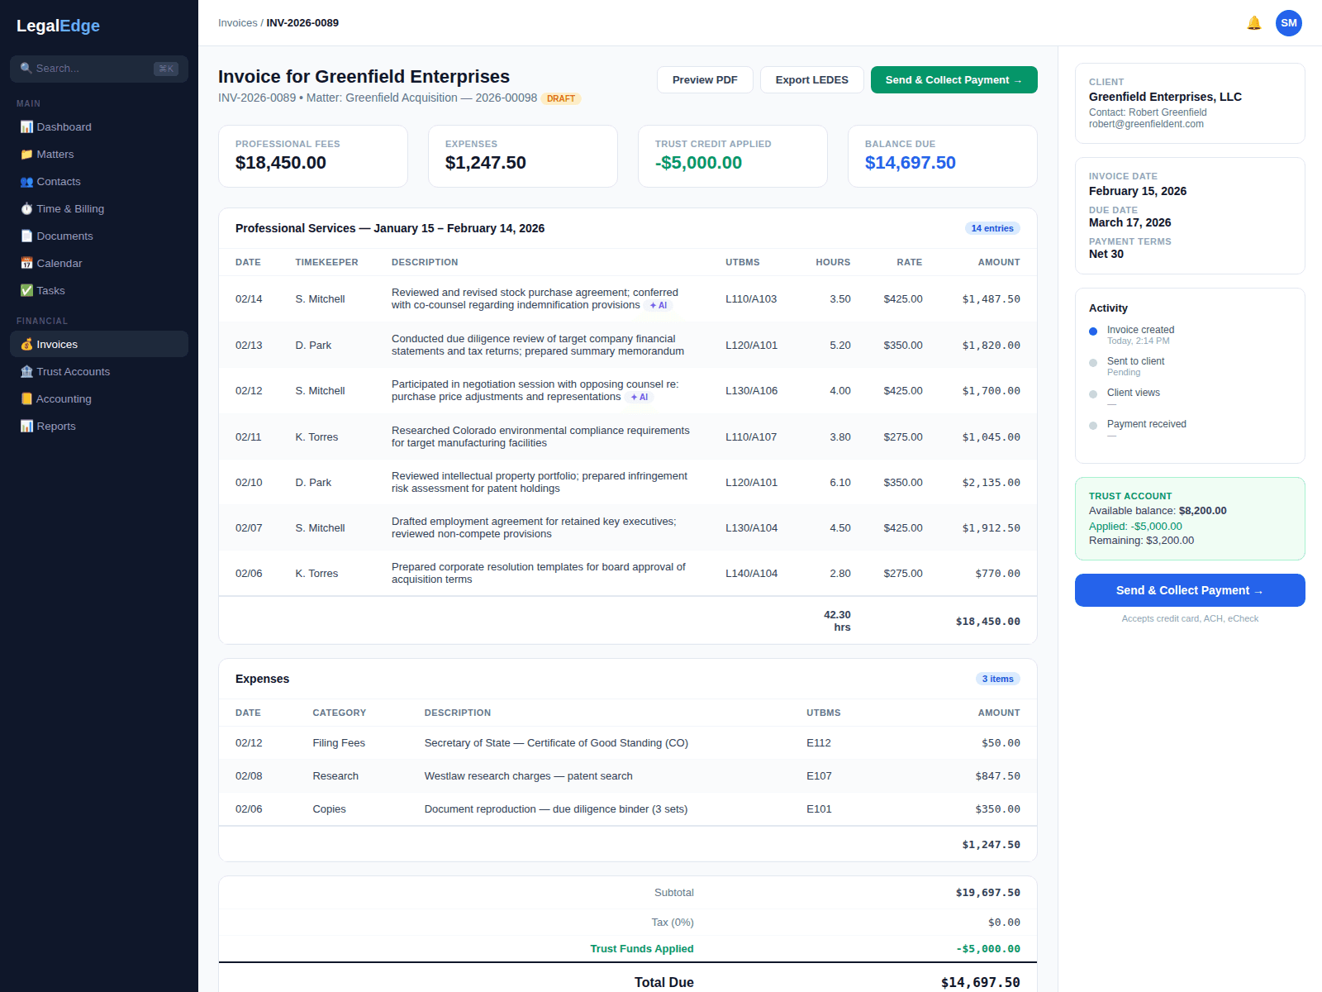Image resolution: width=1322 pixels, height=992 pixels.
Task: Click Trust Credit Applied -$5,000.00 card
Action: coord(733,156)
